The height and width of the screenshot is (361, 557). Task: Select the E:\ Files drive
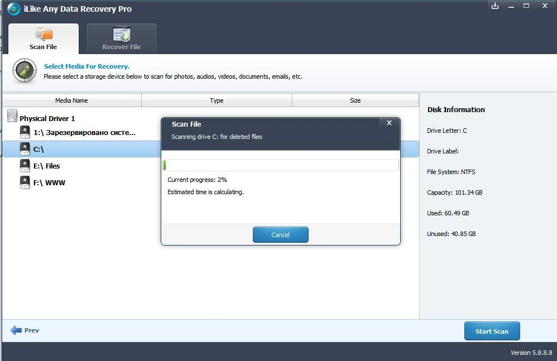coord(46,166)
